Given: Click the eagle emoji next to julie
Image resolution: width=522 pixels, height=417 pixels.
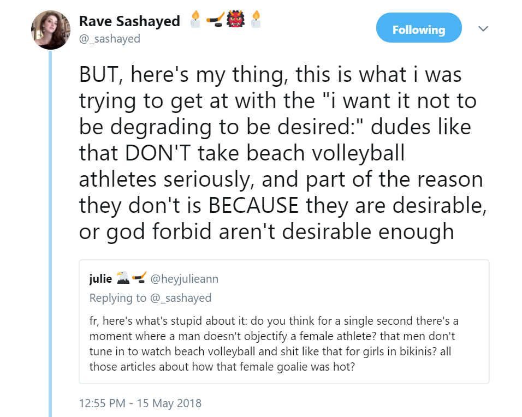Looking at the screenshot, I should [122, 279].
